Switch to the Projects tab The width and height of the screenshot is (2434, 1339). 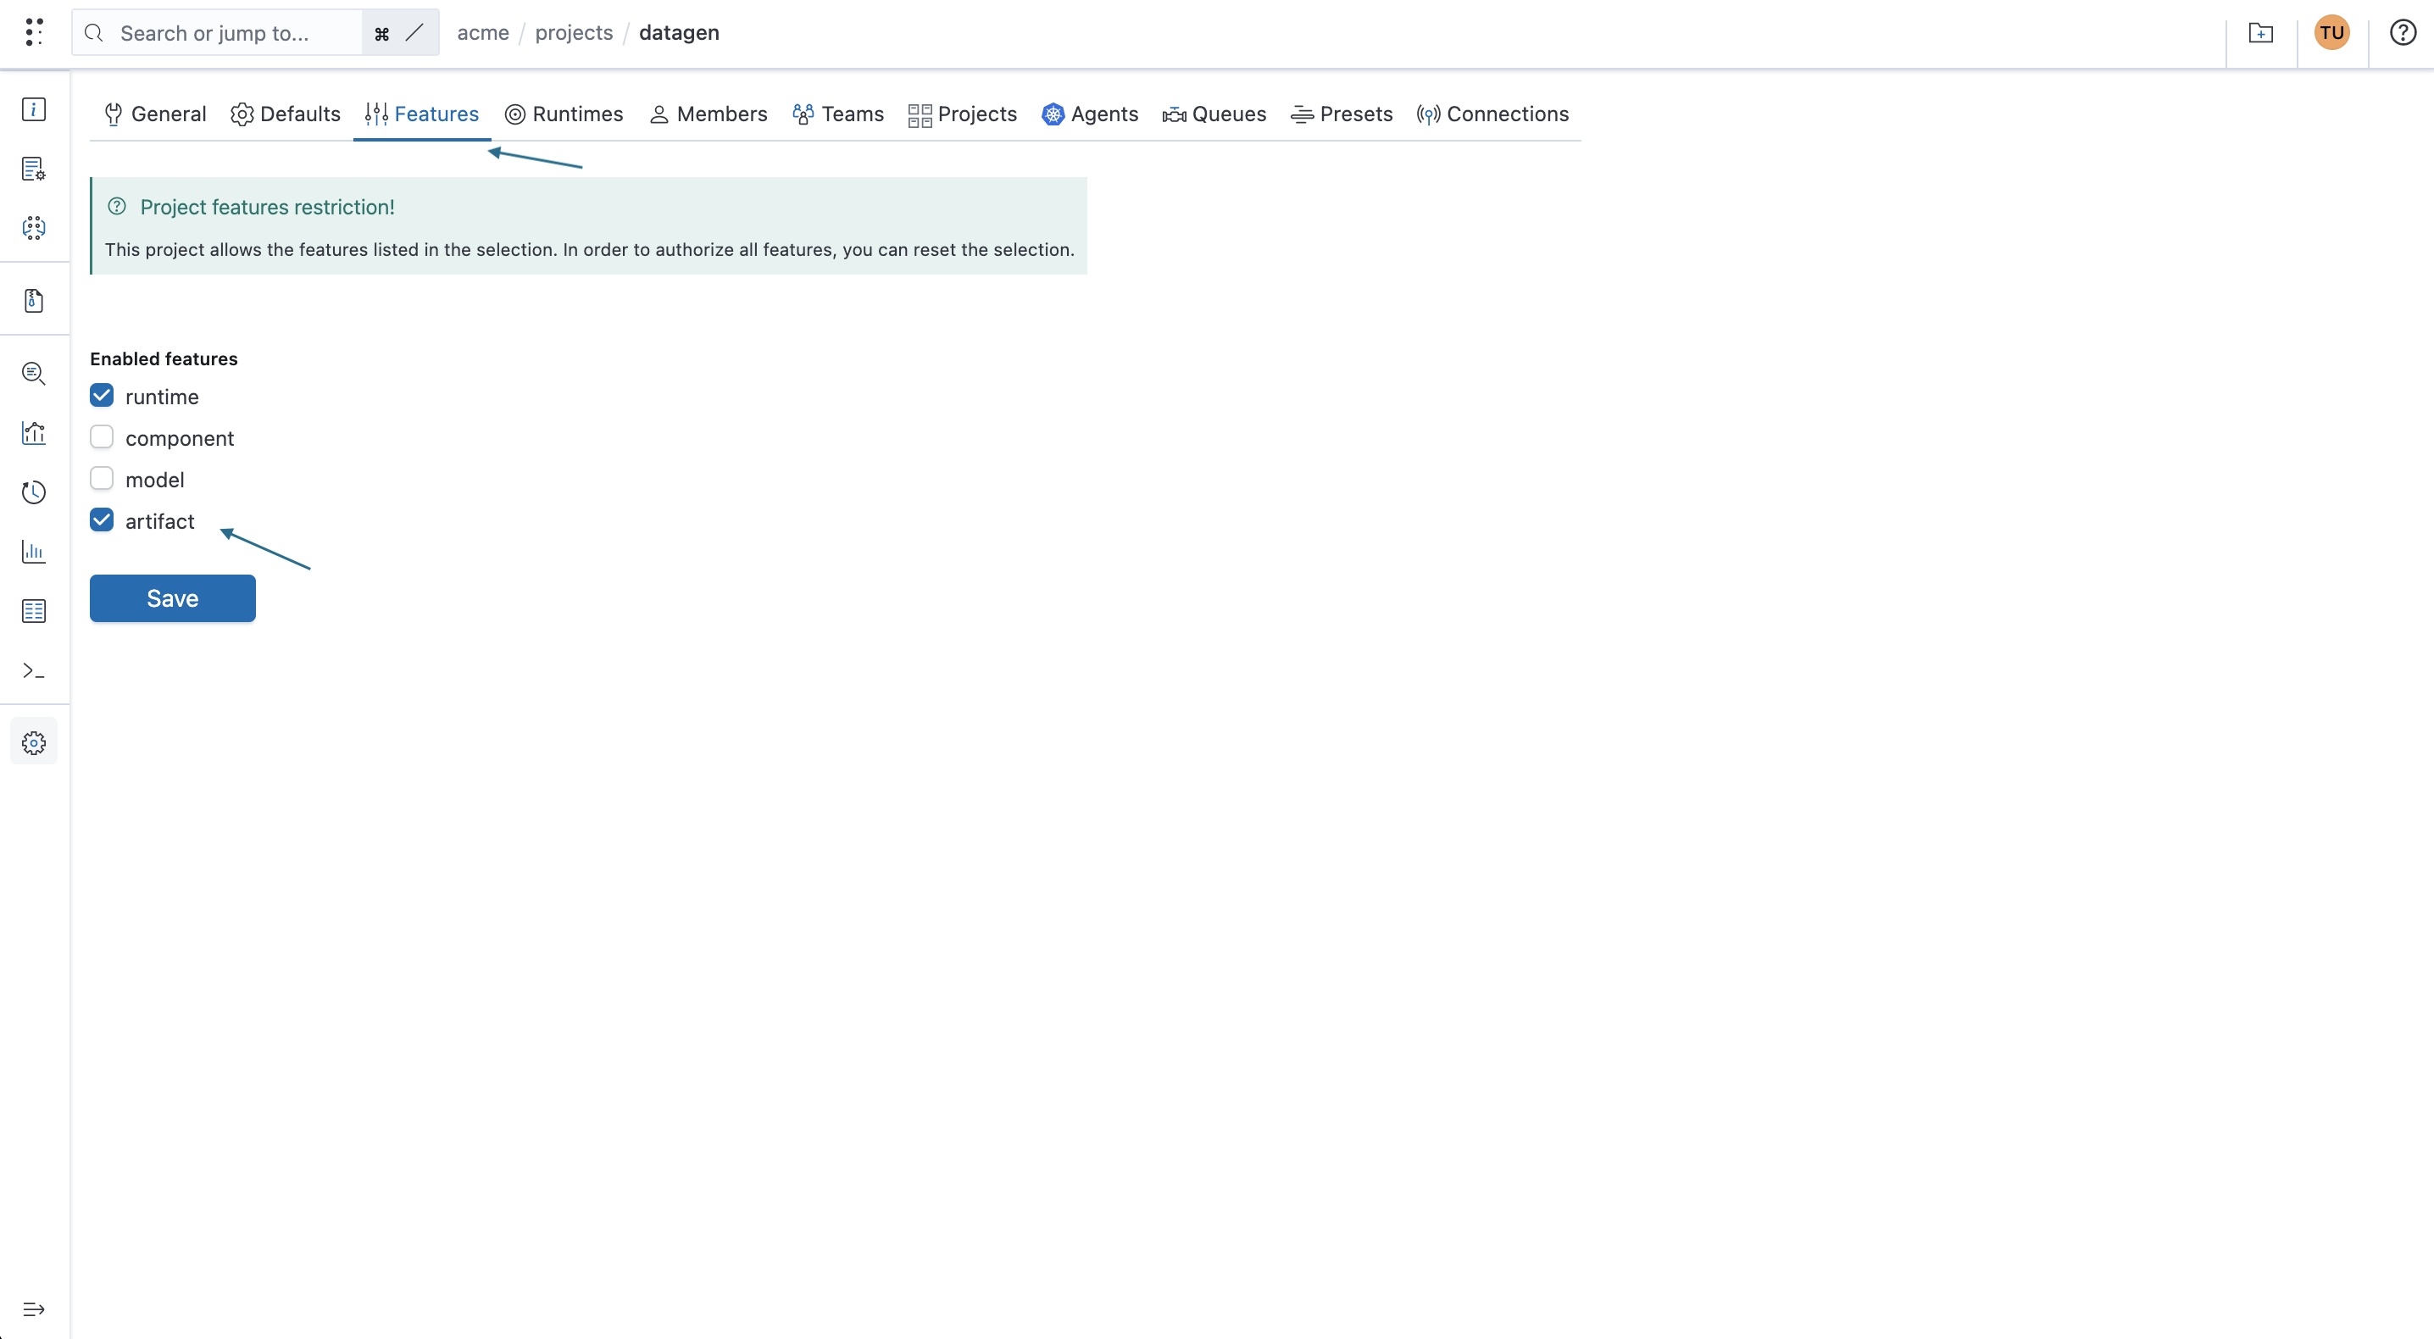963,114
